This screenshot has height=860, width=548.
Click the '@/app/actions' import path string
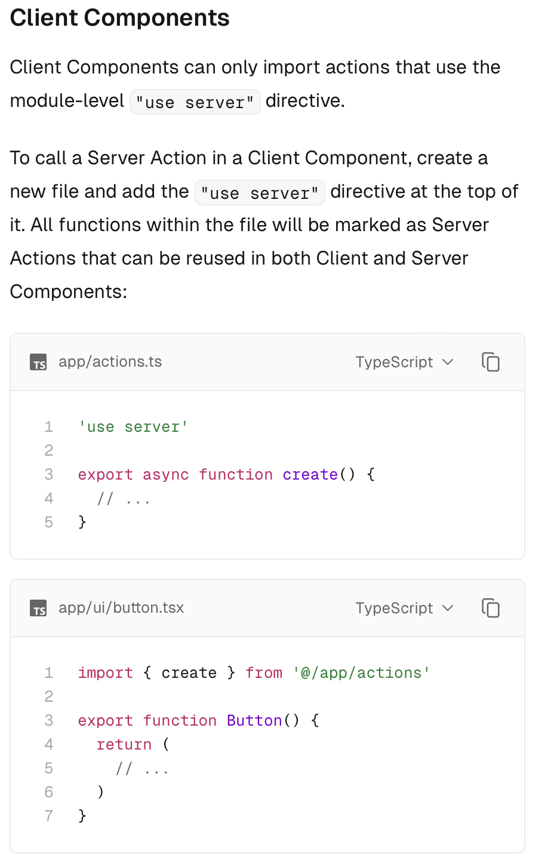click(361, 673)
